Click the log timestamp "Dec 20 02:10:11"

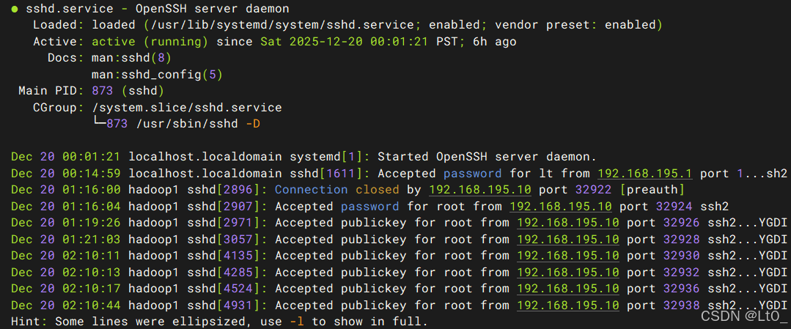click(65, 256)
